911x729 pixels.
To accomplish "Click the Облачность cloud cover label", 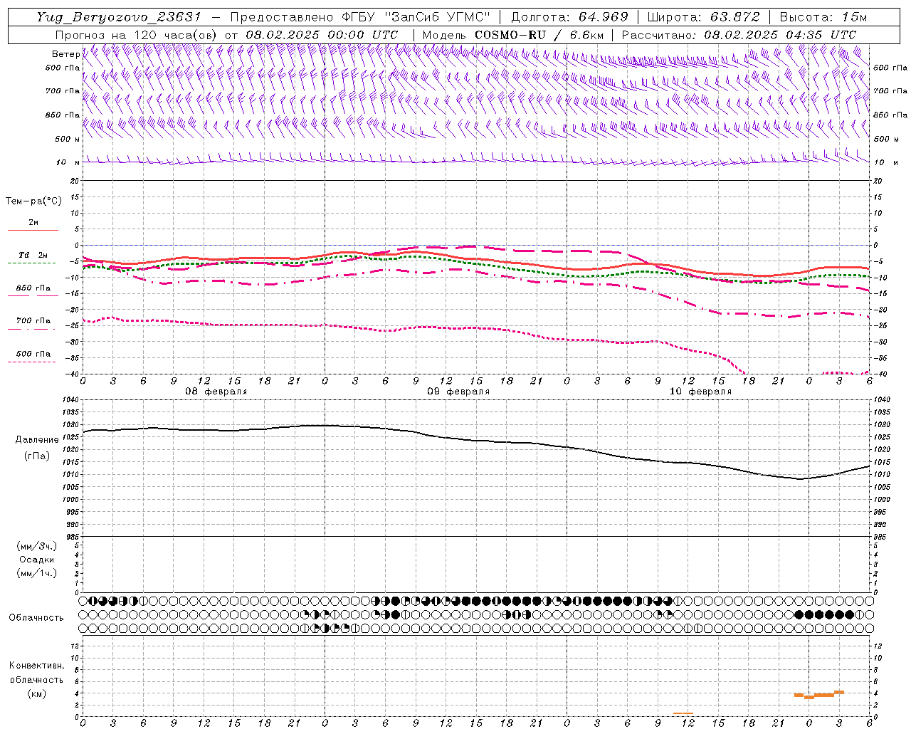I will [36, 617].
